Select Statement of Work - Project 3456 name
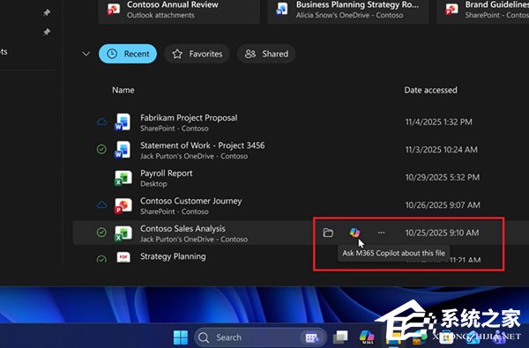The width and height of the screenshot is (529, 348). point(203,145)
